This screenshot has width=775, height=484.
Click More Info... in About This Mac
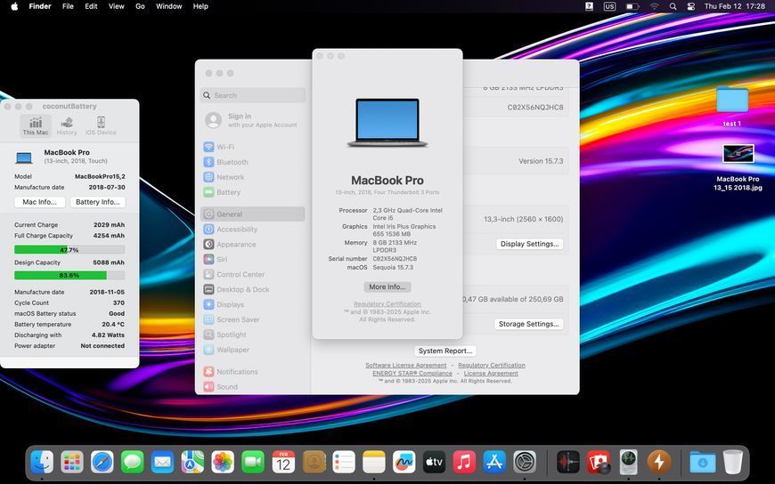(387, 287)
